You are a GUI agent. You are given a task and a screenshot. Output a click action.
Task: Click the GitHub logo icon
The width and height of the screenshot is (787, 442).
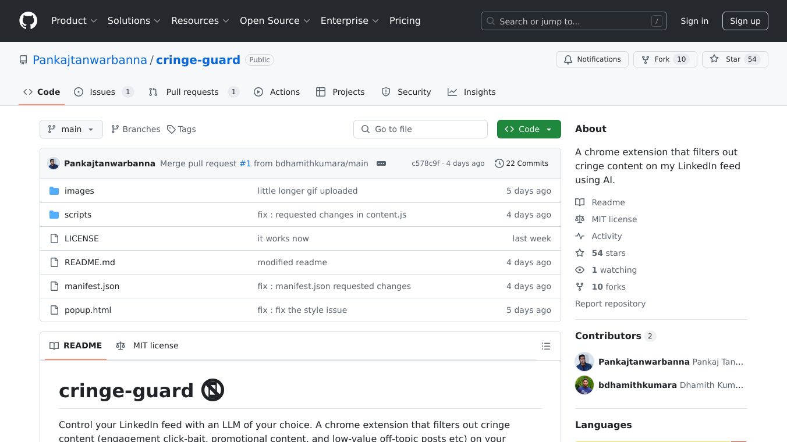click(28, 21)
